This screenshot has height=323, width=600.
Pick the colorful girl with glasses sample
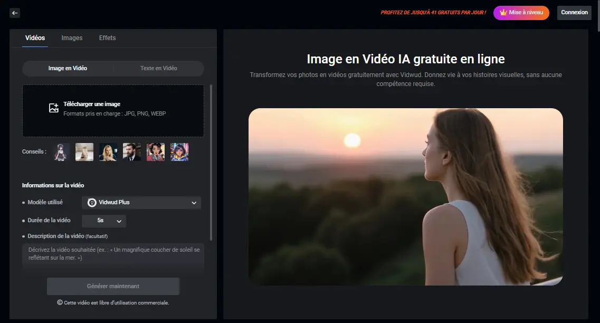pyautogui.click(x=179, y=152)
